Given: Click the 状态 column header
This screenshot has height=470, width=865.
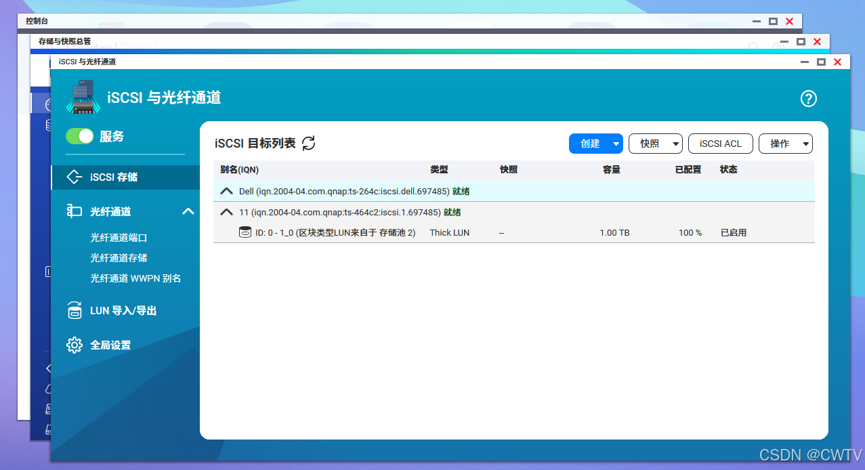Looking at the screenshot, I should (x=729, y=169).
